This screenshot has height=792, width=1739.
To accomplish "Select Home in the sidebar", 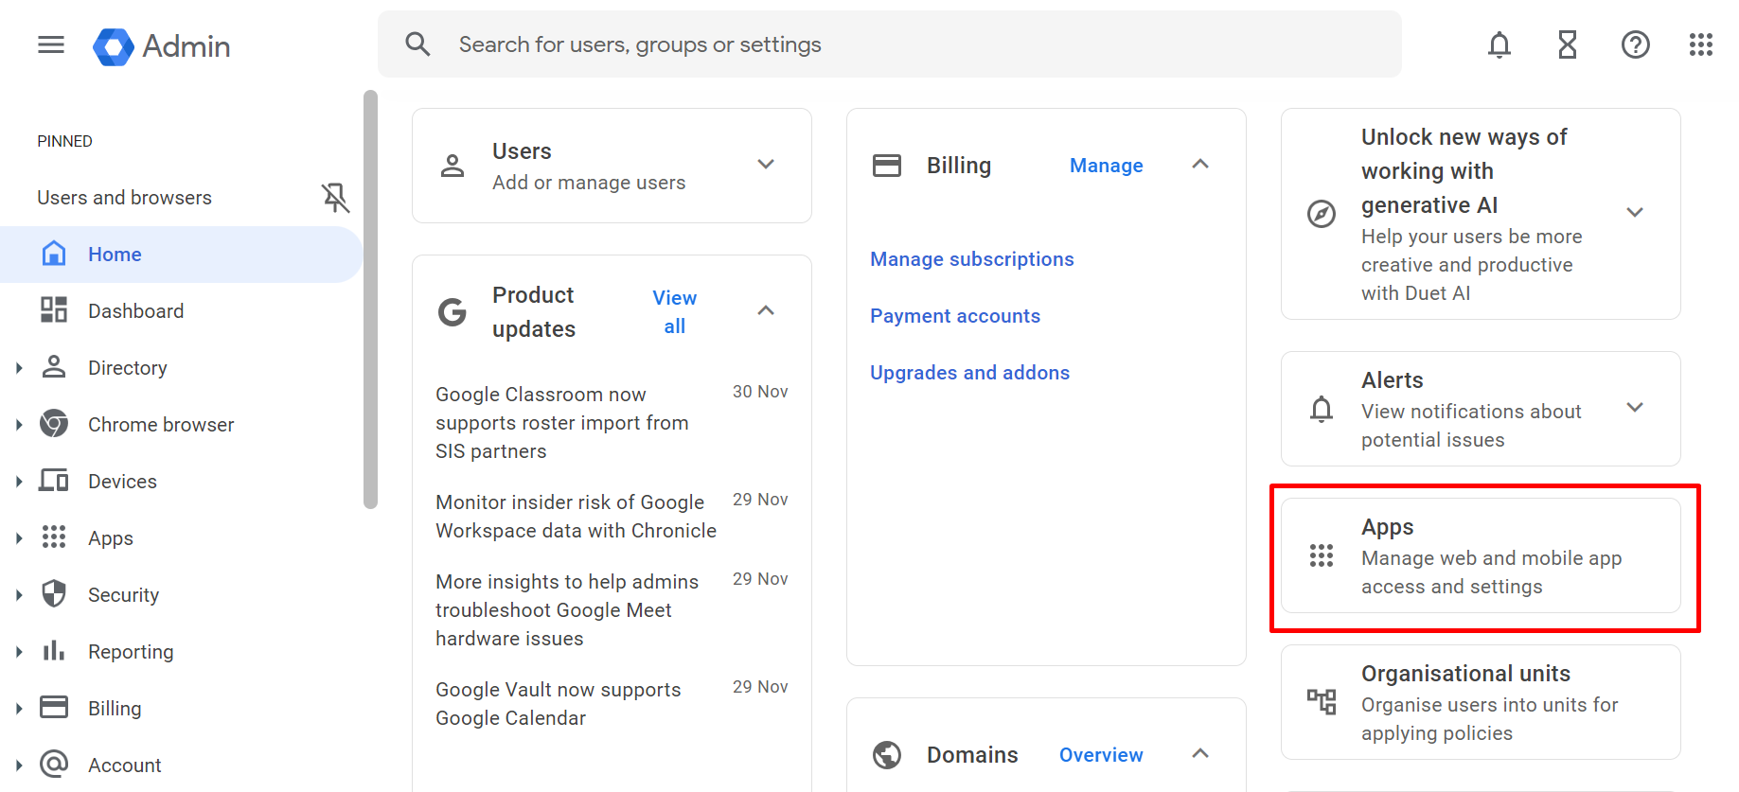I will (x=181, y=254).
